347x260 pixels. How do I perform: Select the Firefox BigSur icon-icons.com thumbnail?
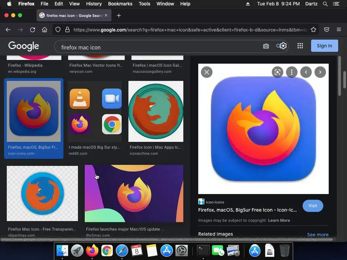tap(34, 111)
